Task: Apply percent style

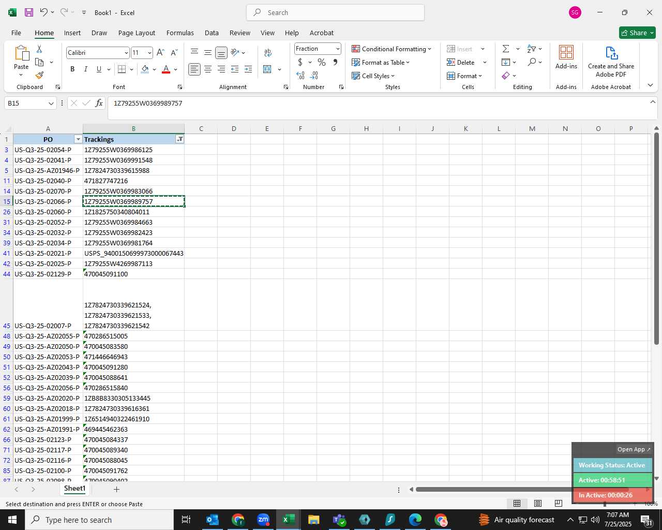Action: pyautogui.click(x=322, y=62)
